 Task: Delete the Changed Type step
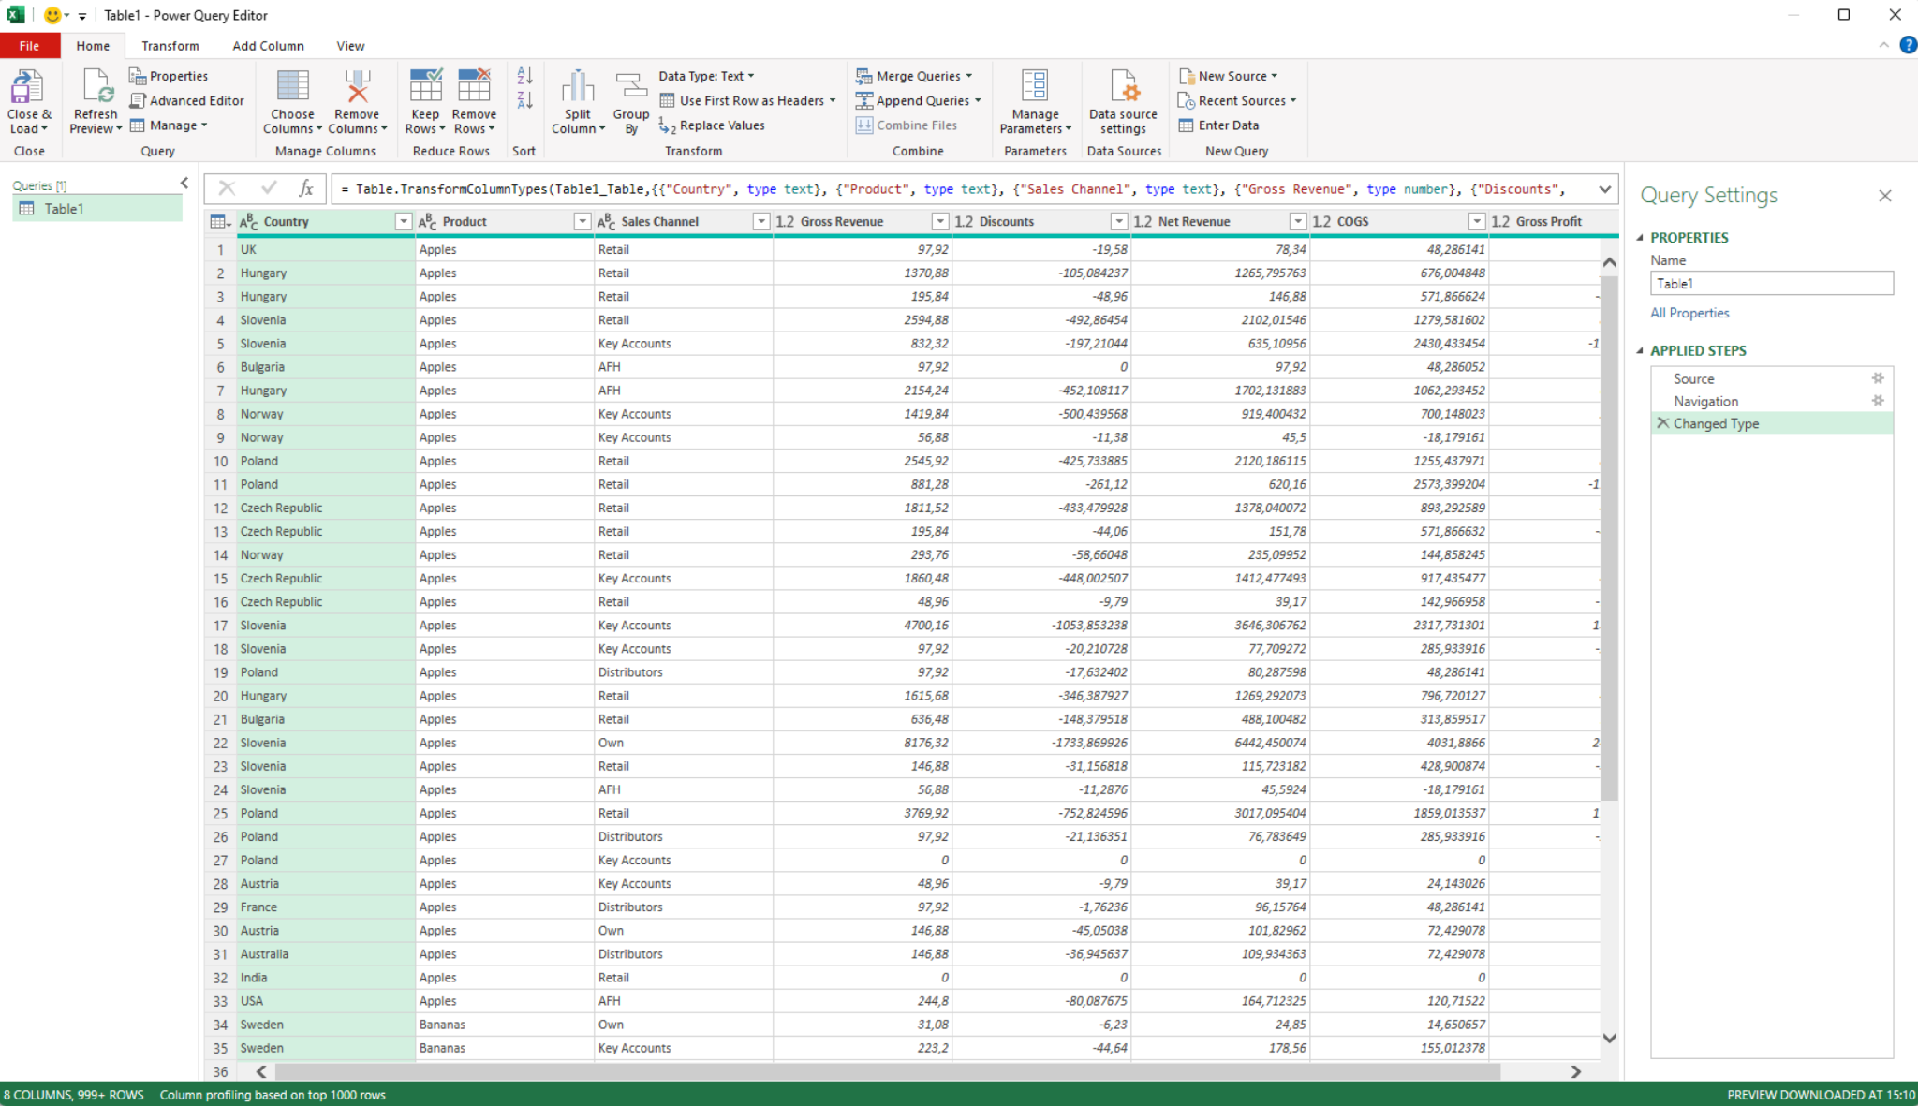(1662, 423)
